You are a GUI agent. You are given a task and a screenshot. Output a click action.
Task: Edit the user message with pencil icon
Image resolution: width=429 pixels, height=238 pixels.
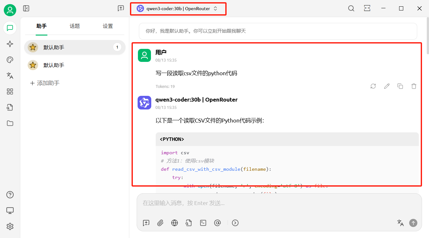point(386,86)
